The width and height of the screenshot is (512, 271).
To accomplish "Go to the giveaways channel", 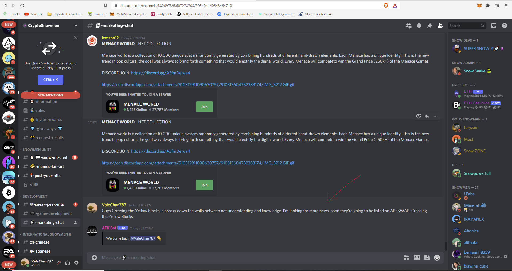I will pos(50,129).
